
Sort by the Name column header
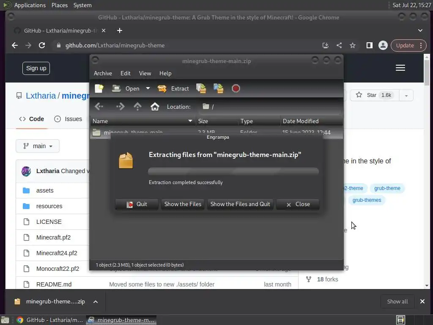[143, 121]
